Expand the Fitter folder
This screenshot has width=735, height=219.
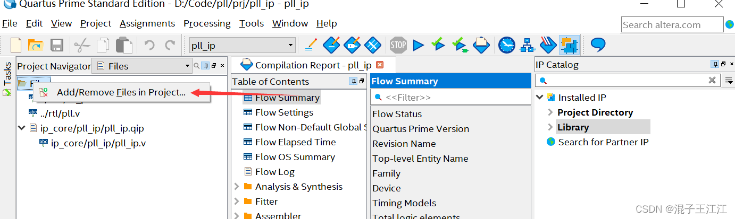237,202
